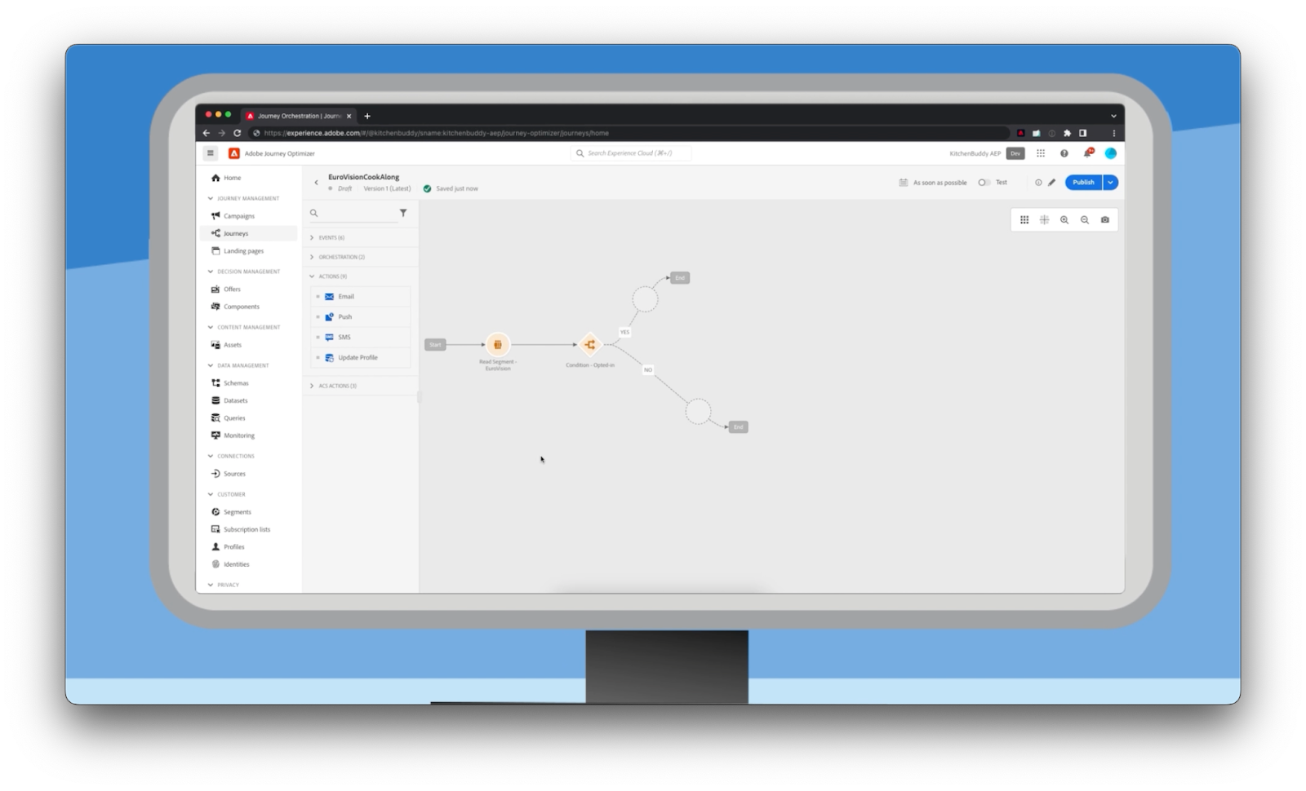Image resolution: width=1306 pixels, height=791 pixels.
Task: Edit journey properties with pencil icon
Action: point(1052,183)
